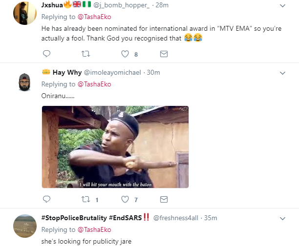Screen dimensions: 299x248
Task: Send Jxshua's tweet via direct message
Action: pyautogui.click(x=164, y=54)
